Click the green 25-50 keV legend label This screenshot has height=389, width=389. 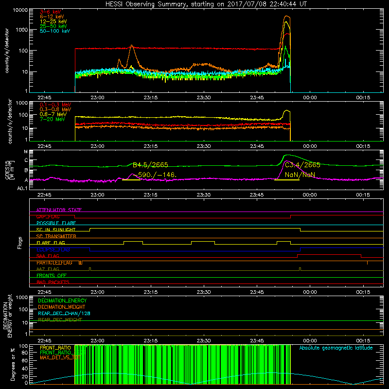[x=53, y=26]
